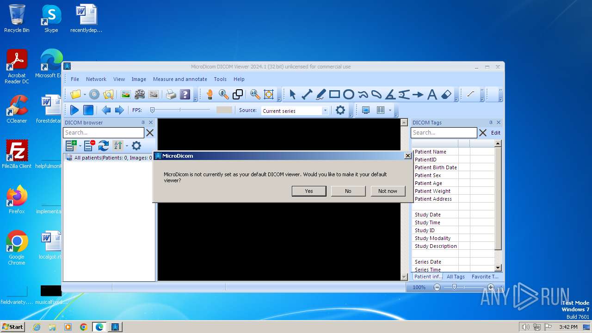Screen dimensions: 592x333
Task: Go to next image with right arrow
Action: click(x=119, y=110)
